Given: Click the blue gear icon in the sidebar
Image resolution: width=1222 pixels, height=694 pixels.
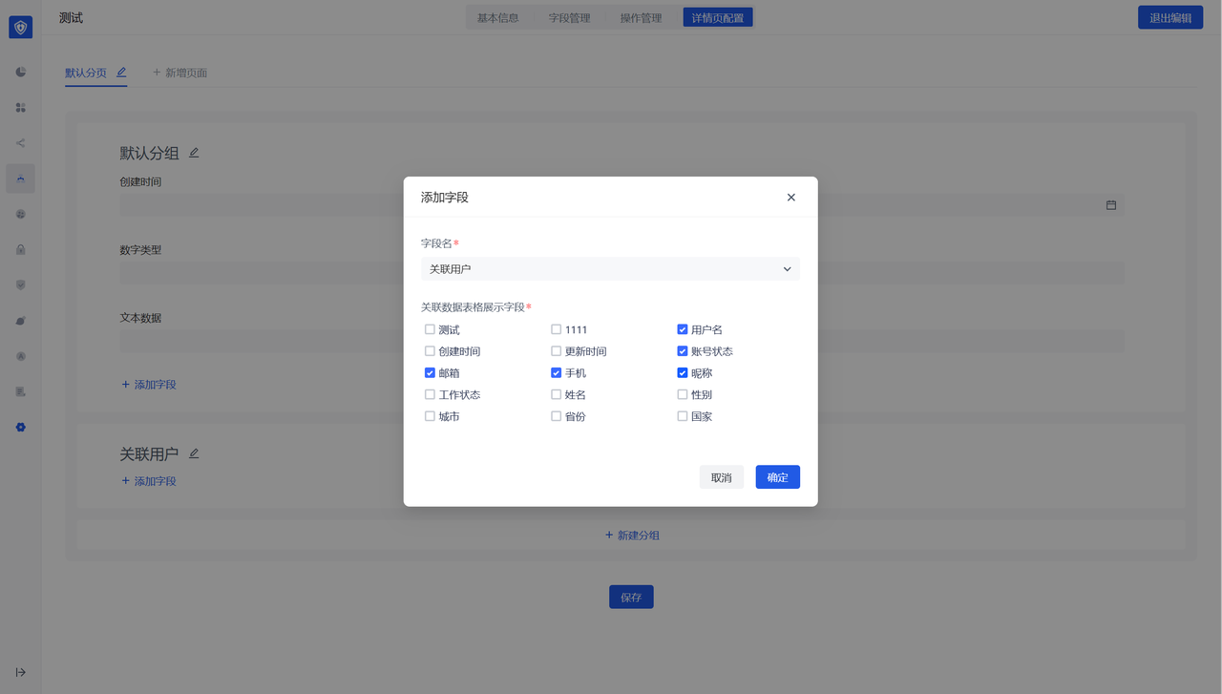Looking at the screenshot, I should click(x=21, y=428).
